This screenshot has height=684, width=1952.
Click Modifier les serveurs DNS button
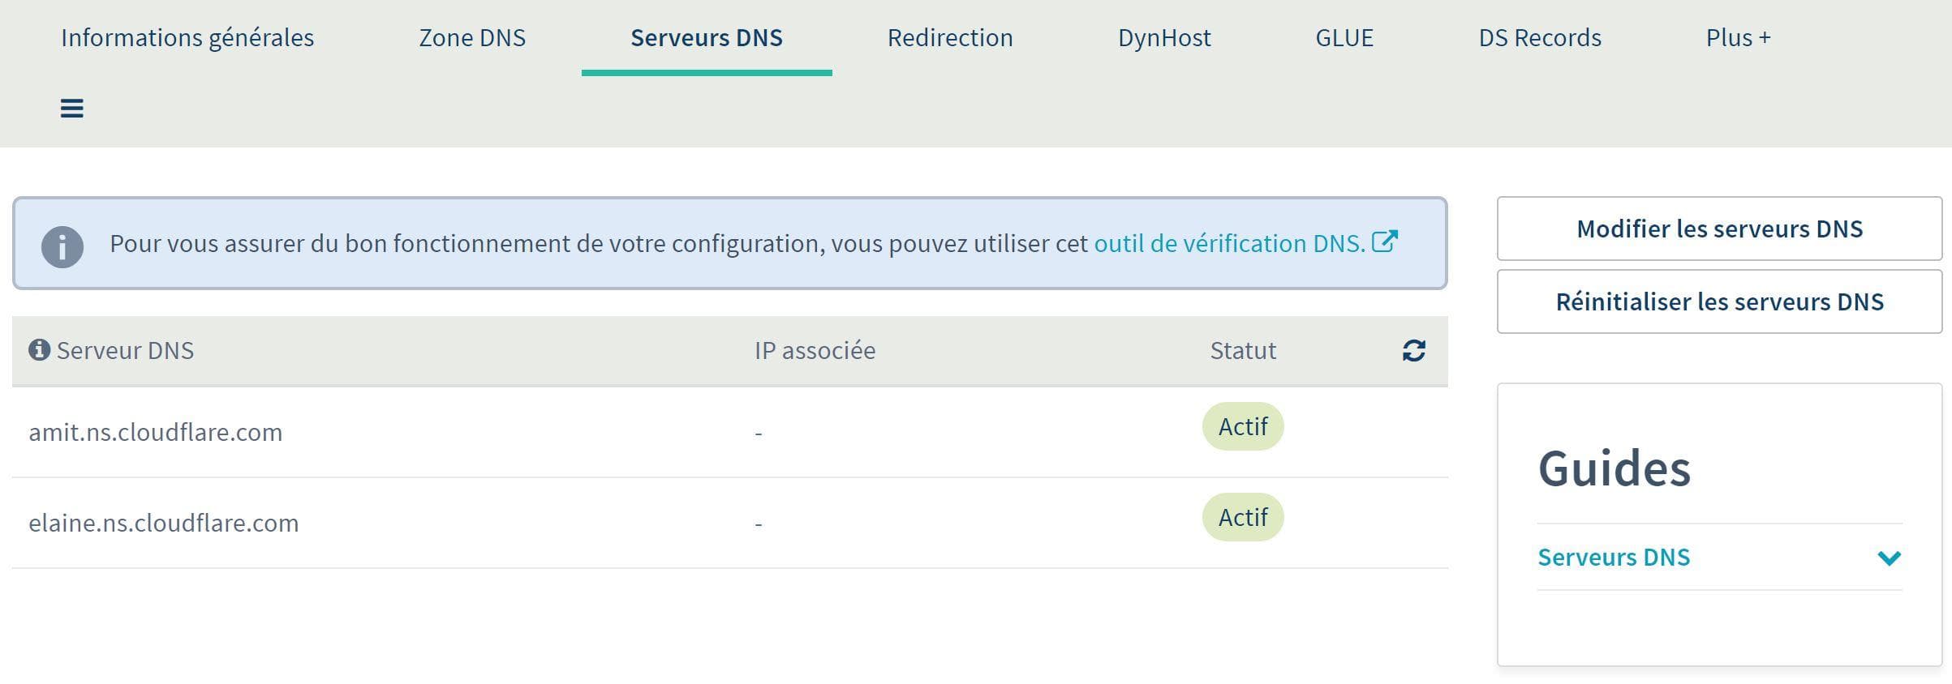pyautogui.click(x=1719, y=229)
